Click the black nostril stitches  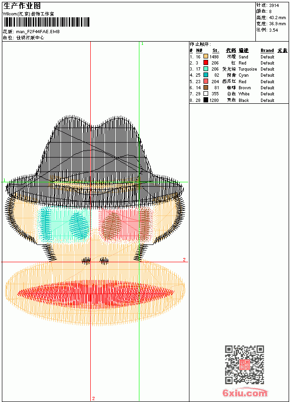coord(95,261)
